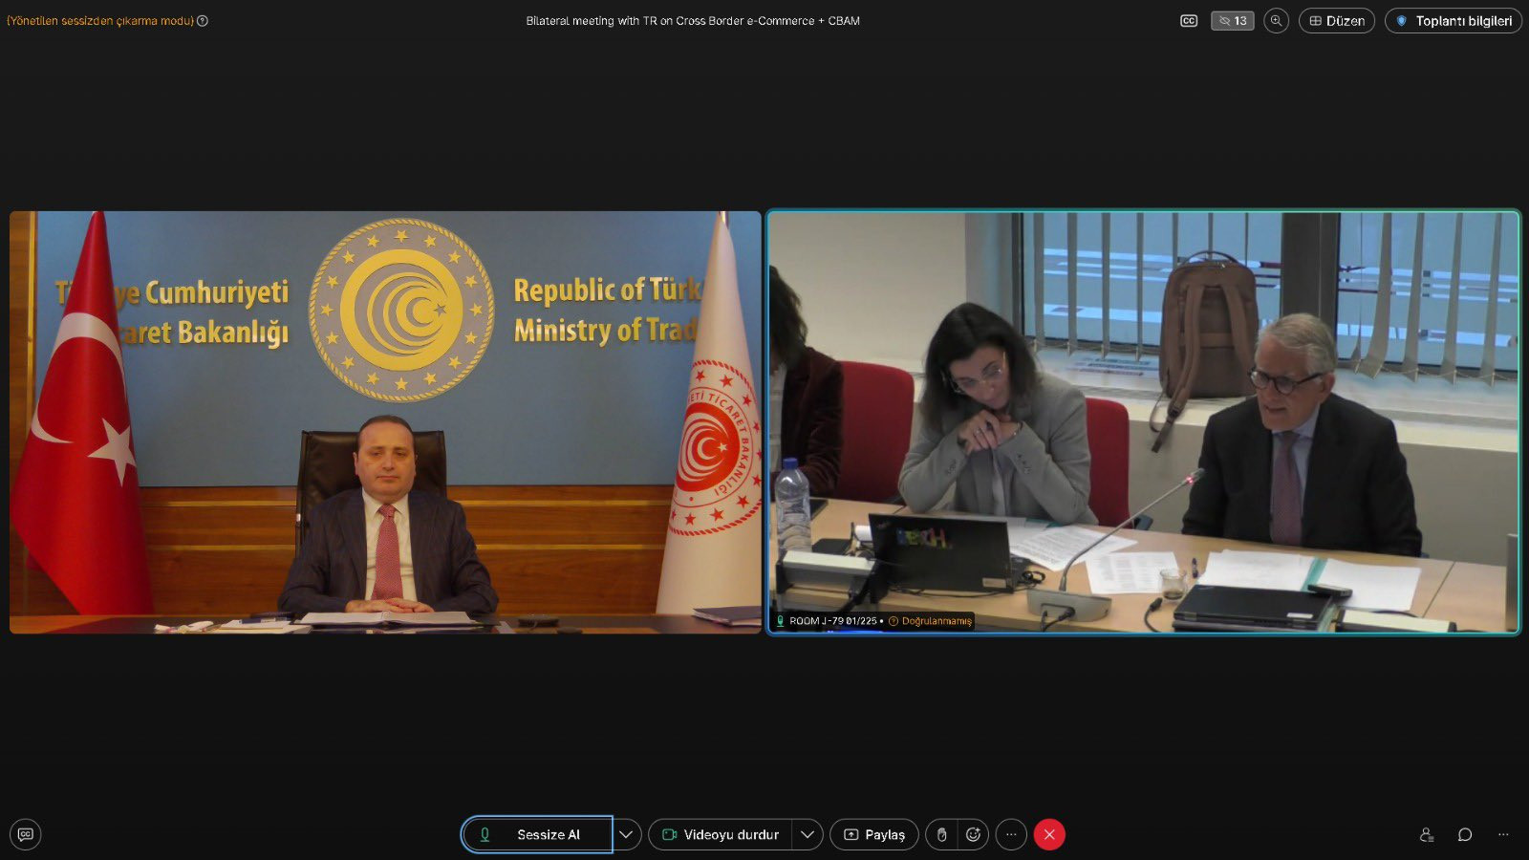Open the emoji reactions icon
Image resolution: width=1529 pixels, height=860 pixels.
click(x=973, y=834)
